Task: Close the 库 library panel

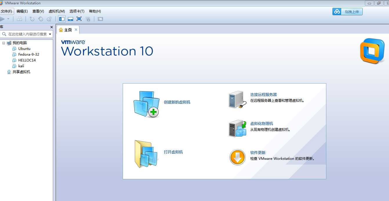Action: click(x=52, y=27)
